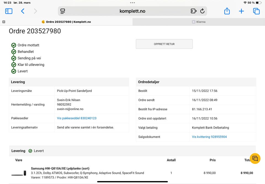Image resolution: width=265 pixels, height=184 pixels.
Task: Click the Komplett favicon on active tab
Action: coord(43,22)
